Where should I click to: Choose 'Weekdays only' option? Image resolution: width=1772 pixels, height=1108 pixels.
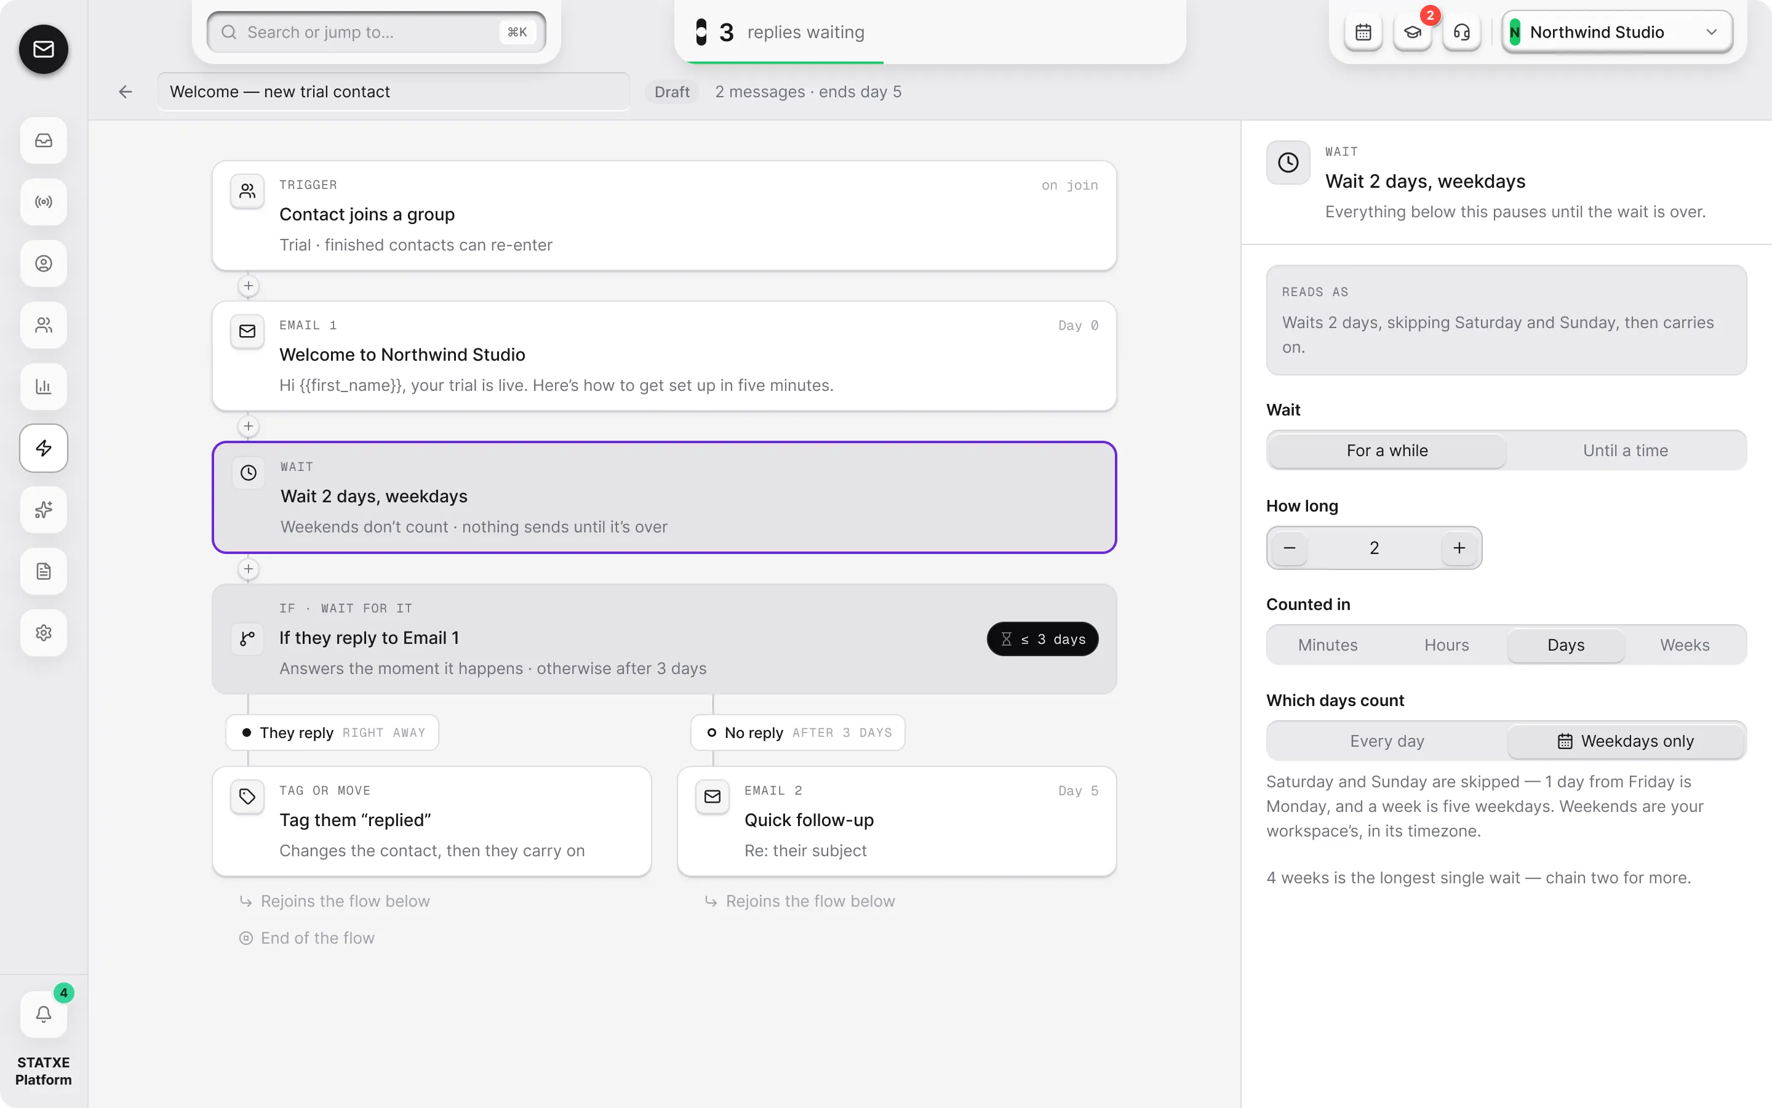pos(1625,741)
